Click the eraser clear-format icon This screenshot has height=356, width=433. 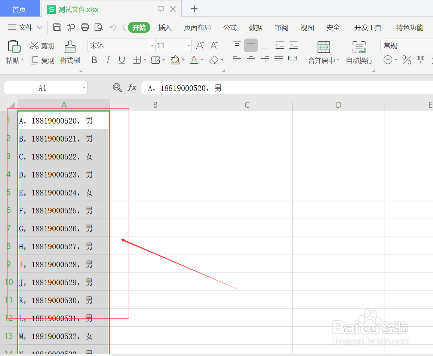point(214,60)
